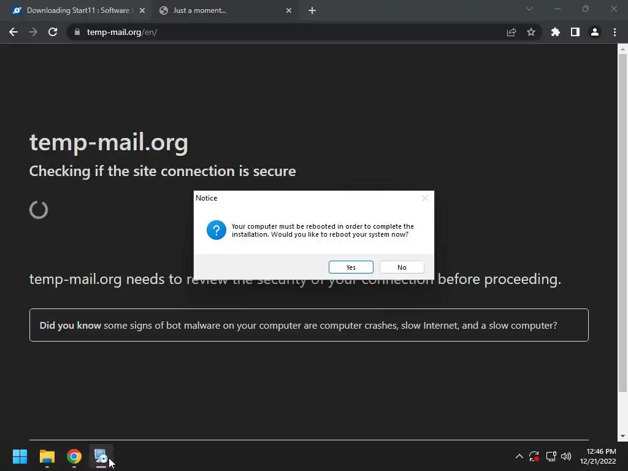Viewport: 628px width, 471px height.
Task: Close the Notice dialog with its X
Action: [x=425, y=198]
